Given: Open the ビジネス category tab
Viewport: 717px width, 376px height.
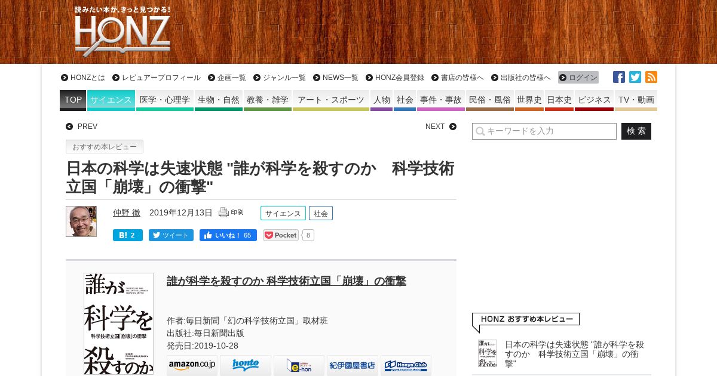Looking at the screenshot, I should 594,100.
